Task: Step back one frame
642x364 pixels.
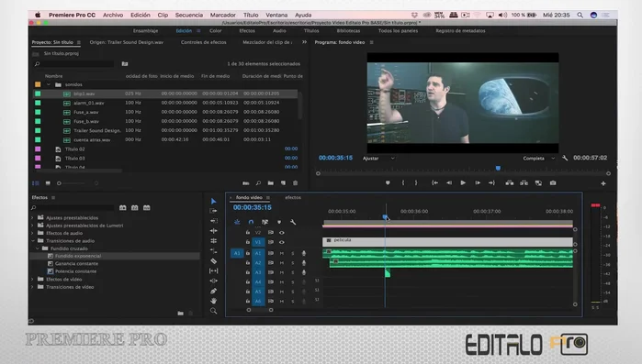Action: click(x=449, y=183)
